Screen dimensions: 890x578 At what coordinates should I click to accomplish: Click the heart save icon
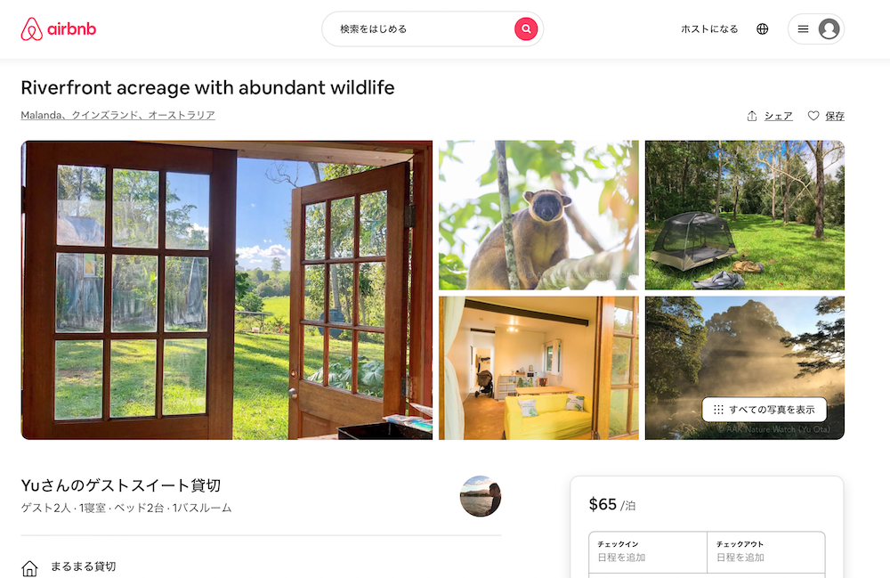click(813, 116)
